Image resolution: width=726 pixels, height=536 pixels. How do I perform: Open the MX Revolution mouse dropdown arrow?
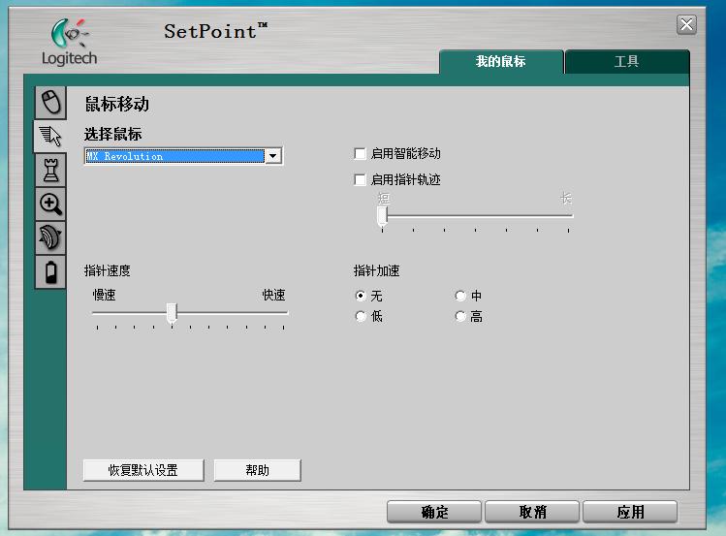point(273,156)
